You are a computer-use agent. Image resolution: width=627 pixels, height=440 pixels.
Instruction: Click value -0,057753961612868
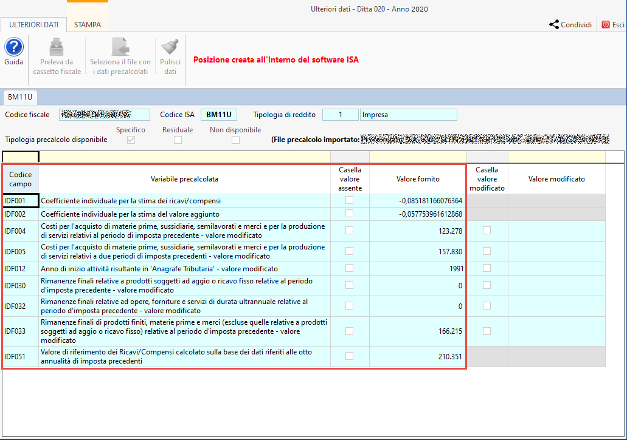tap(431, 214)
